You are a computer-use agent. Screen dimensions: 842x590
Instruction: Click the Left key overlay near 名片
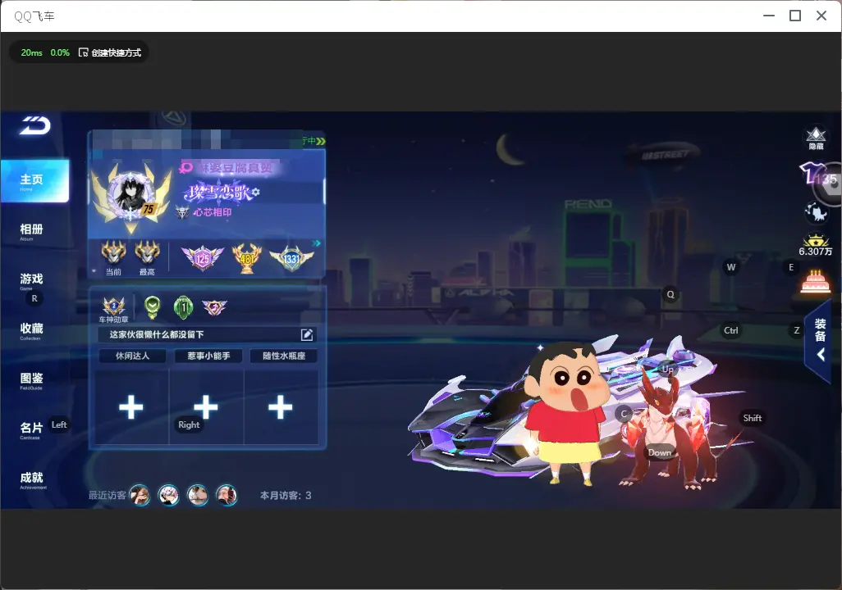(59, 424)
